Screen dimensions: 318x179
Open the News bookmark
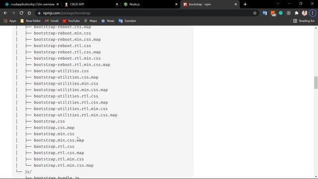pyautogui.click(x=108, y=21)
